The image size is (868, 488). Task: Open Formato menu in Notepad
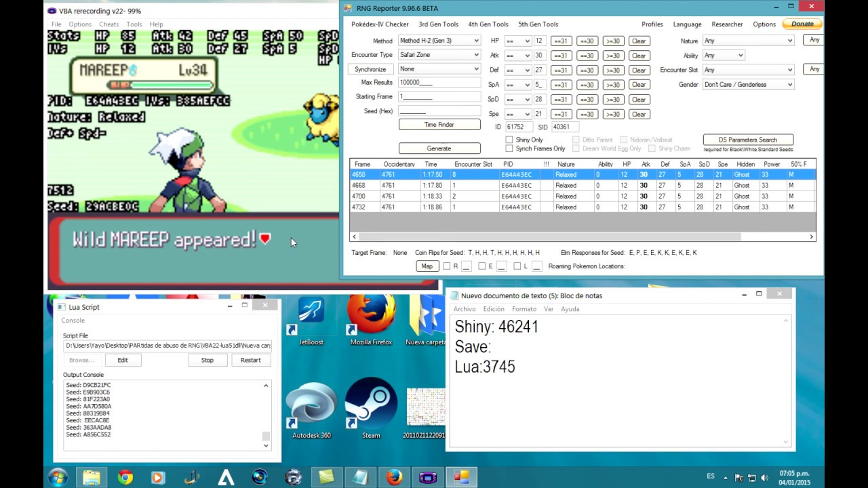click(524, 309)
